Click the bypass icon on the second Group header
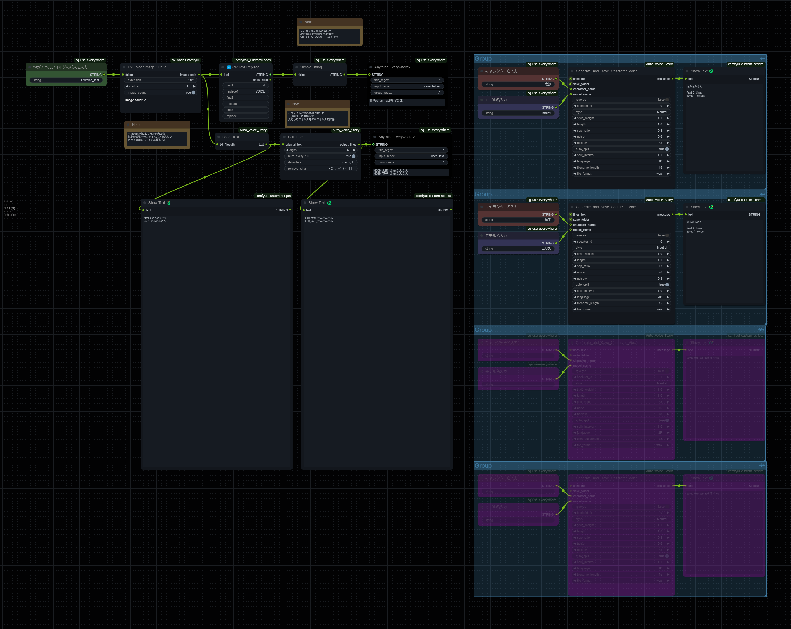Viewport: 791px width, 629px height. point(762,194)
